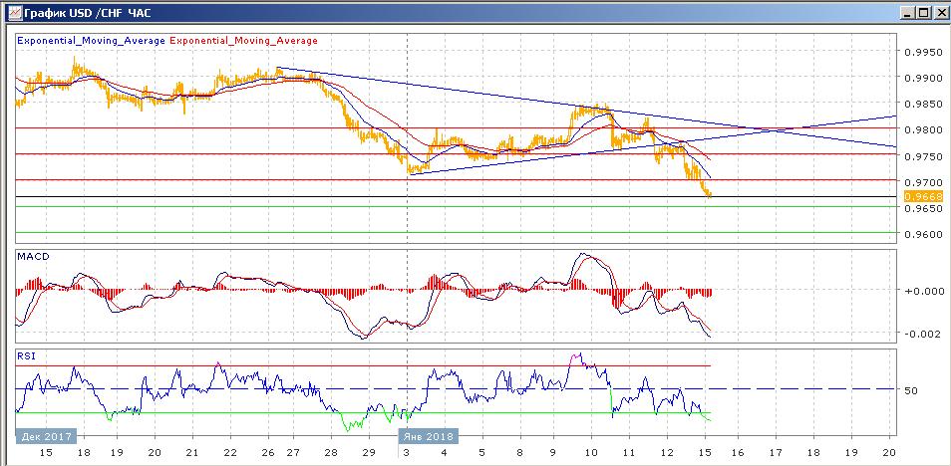Screen dimensions: 951x466
Task: Click the Дек 2017 month marker
Action: tap(45, 436)
